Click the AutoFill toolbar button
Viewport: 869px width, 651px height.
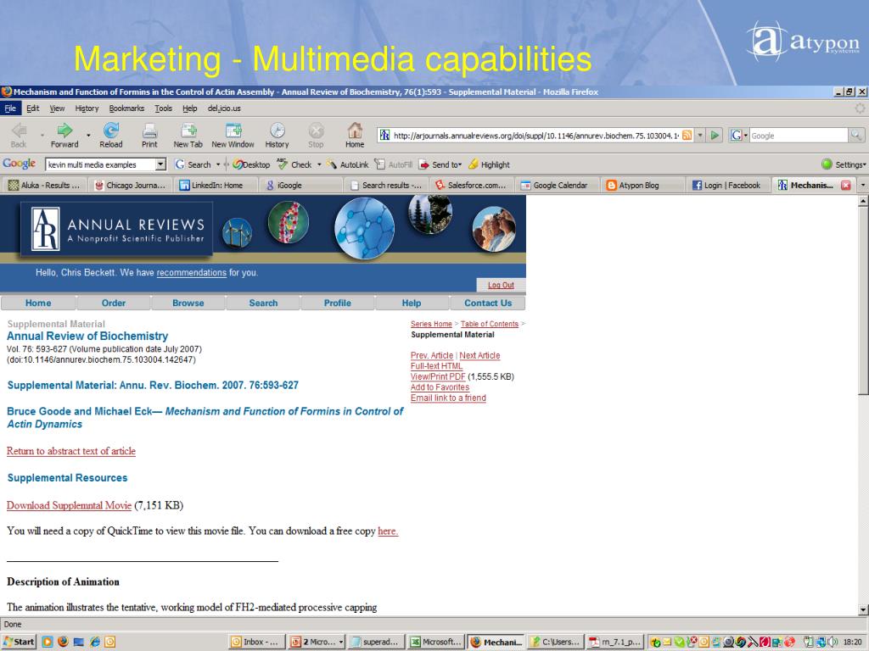394,164
